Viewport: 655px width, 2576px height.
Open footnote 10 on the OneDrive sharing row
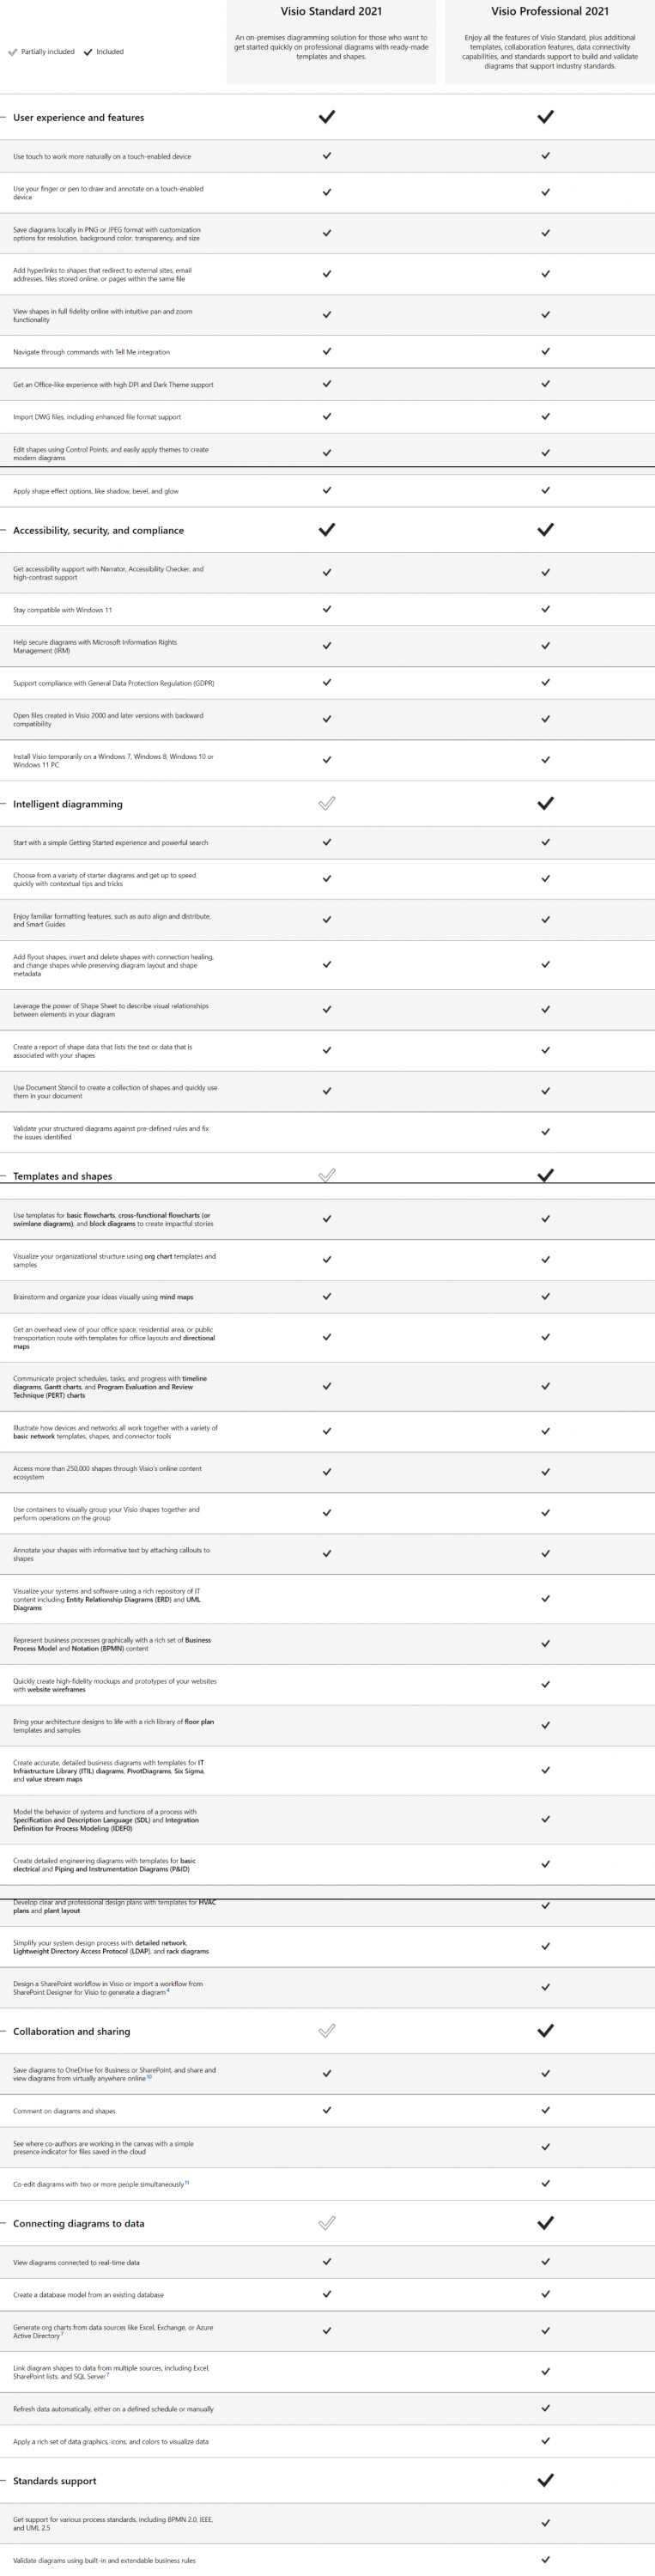[149, 2077]
